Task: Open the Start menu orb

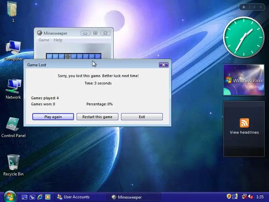Action: pos(10,197)
